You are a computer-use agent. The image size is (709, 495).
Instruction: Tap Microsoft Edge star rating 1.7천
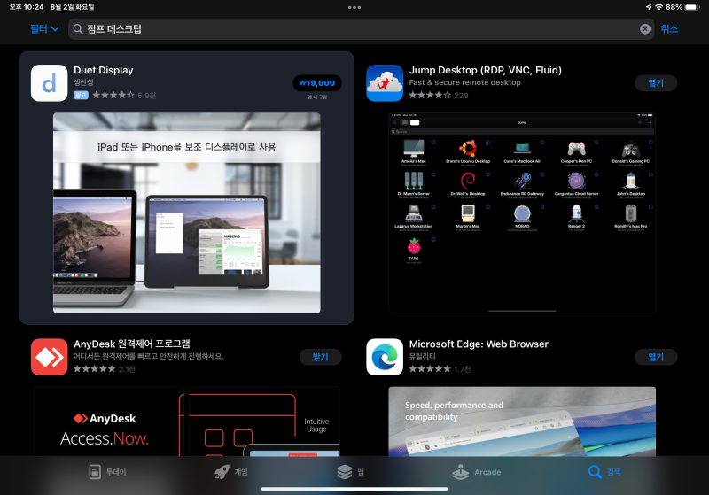440,369
